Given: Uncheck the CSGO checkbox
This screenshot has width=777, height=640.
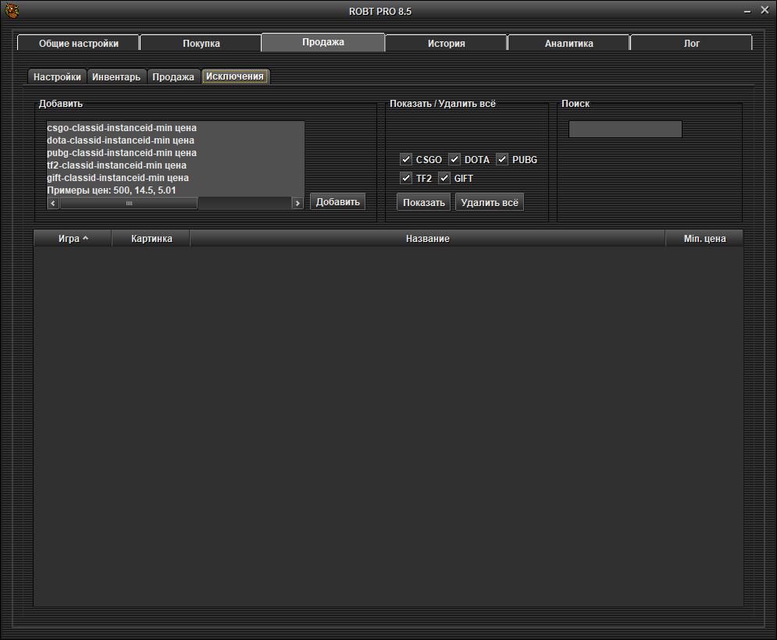Looking at the screenshot, I should point(406,159).
